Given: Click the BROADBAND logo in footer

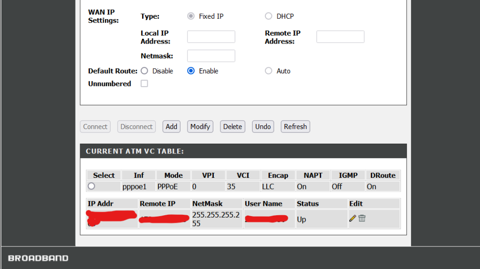Looking at the screenshot, I should 38,258.
